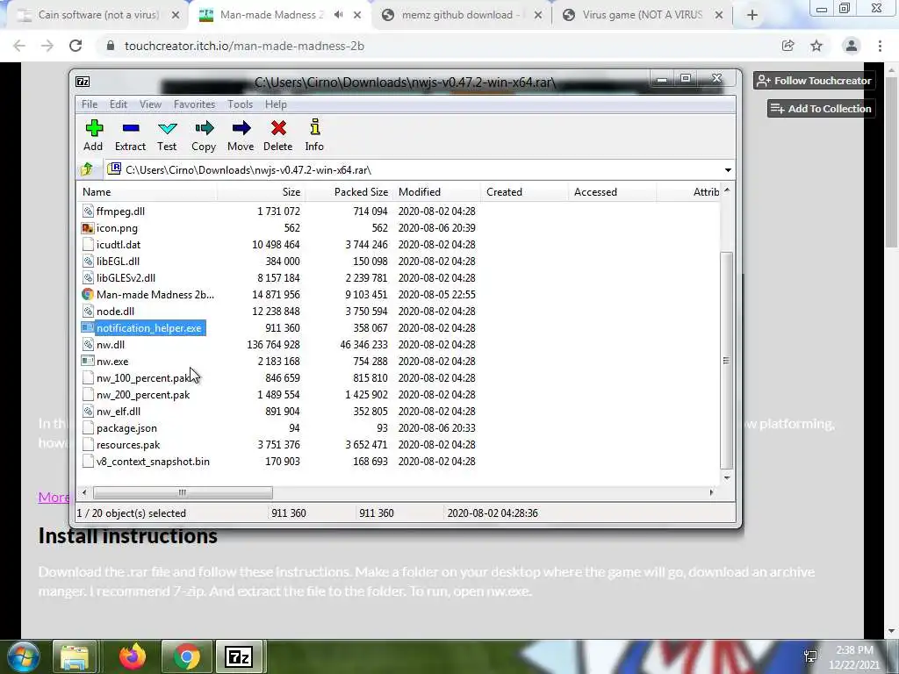Sort by Packed Size column header
Screen dimensions: 899x674
[x=348, y=192]
